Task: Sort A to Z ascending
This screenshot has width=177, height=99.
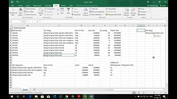Action: 58,10
